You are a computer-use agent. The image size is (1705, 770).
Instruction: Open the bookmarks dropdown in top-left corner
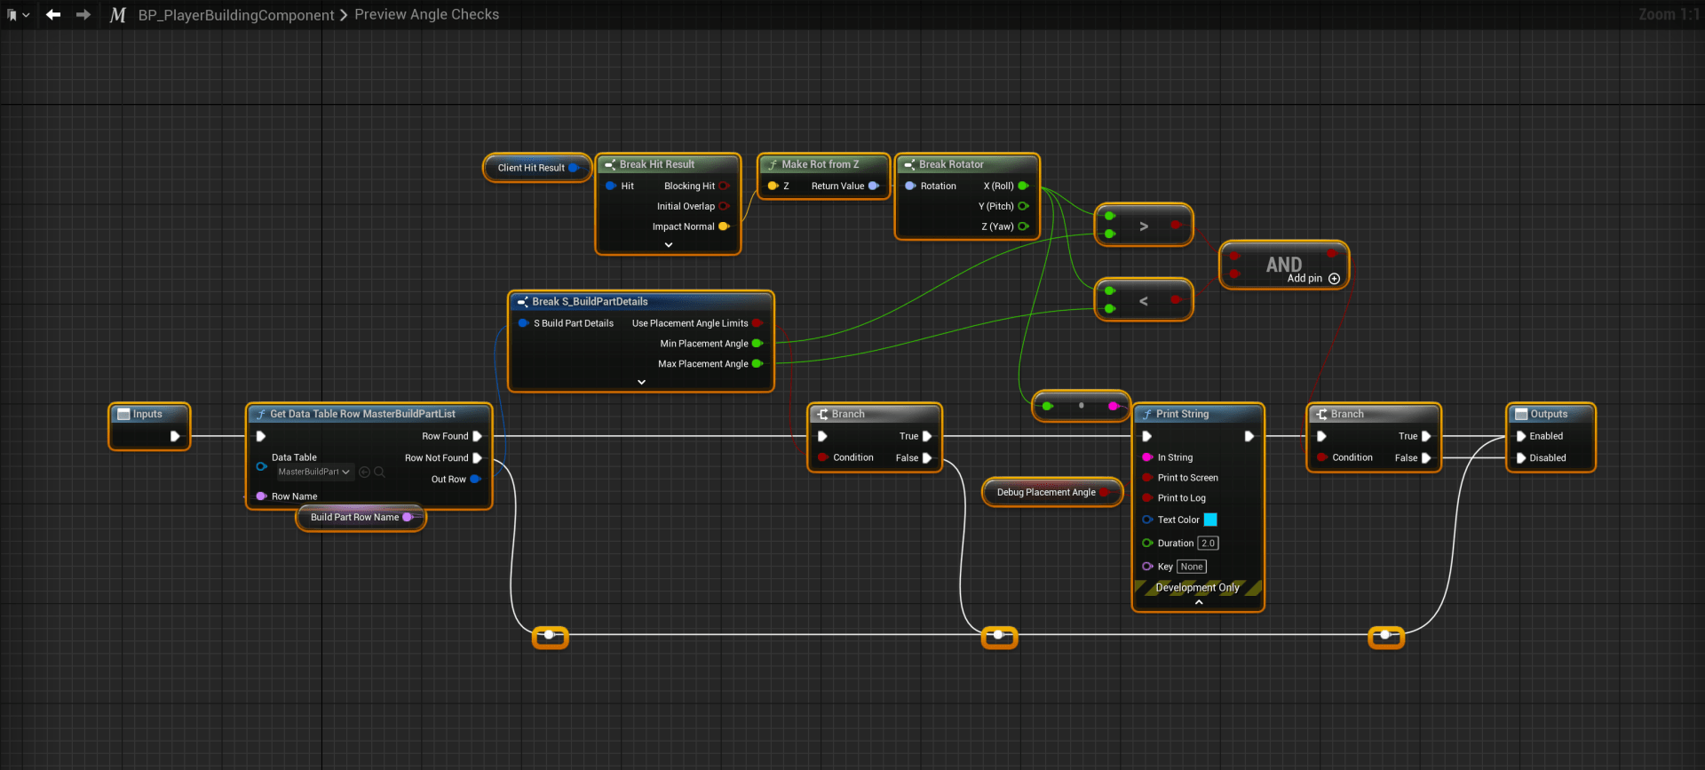(18, 15)
